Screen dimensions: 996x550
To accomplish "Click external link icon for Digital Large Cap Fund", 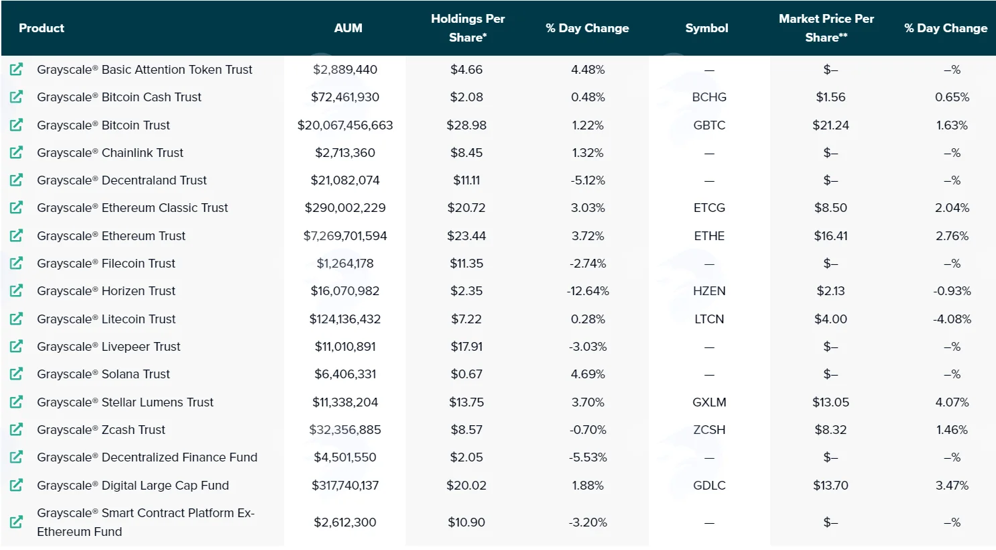I will [x=17, y=485].
